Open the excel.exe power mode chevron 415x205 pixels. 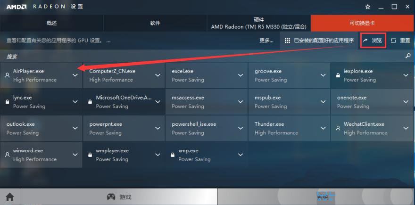coord(241,75)
